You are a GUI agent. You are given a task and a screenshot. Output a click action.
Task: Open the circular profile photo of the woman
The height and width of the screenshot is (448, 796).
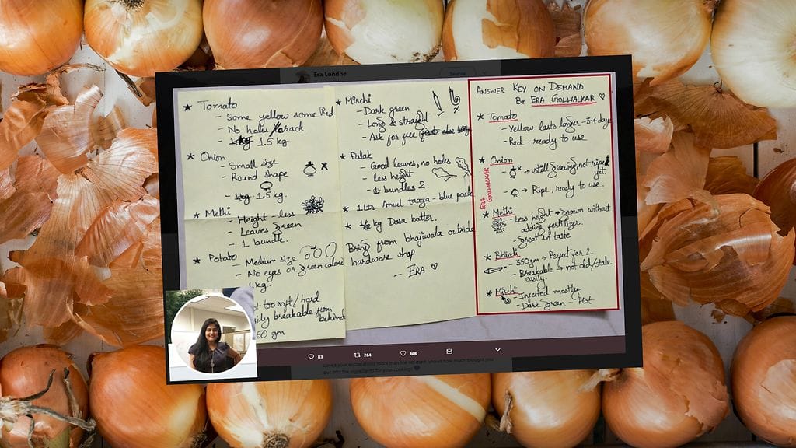[x=210, y=333]
